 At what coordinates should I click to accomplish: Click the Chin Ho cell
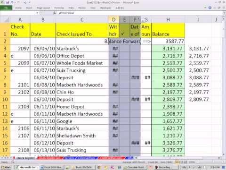point(82,92)
